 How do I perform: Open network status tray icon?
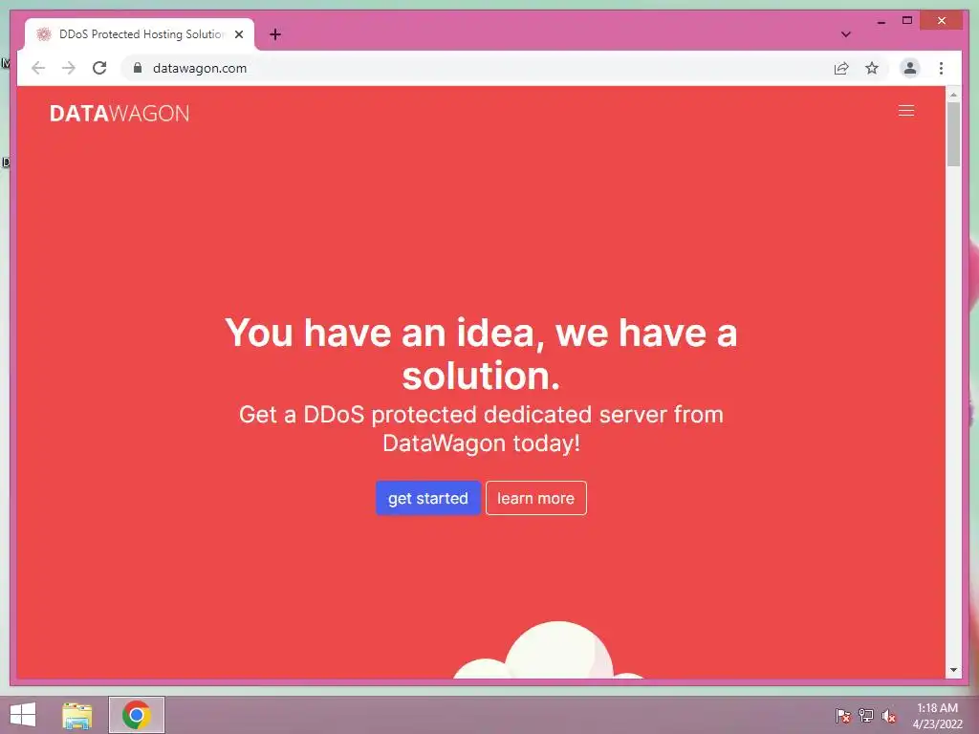(866, 716)
